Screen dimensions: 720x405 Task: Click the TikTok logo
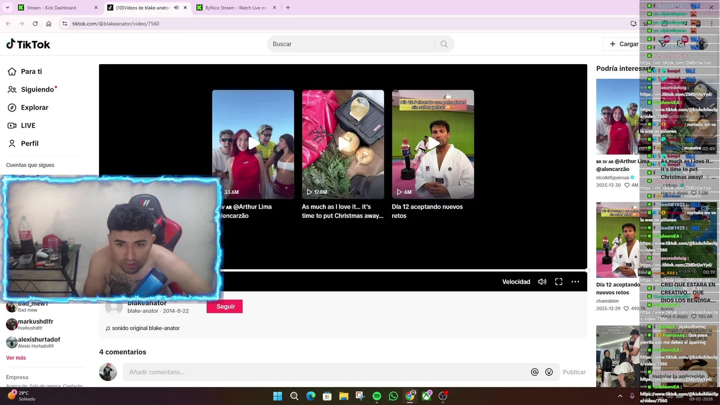click(28, 44)
